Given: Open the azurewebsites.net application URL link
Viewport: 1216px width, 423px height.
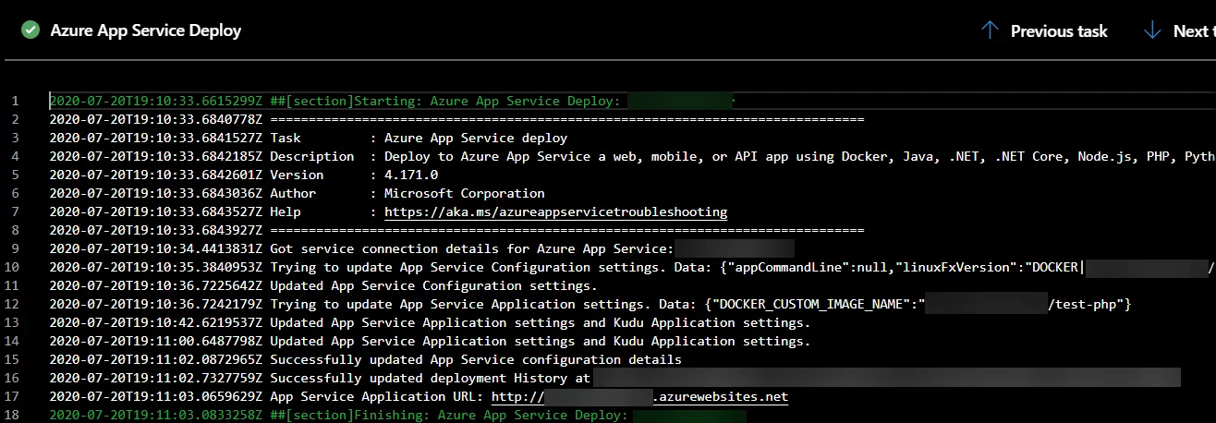Looking at the screenshot, I should (x=639, y=396).
